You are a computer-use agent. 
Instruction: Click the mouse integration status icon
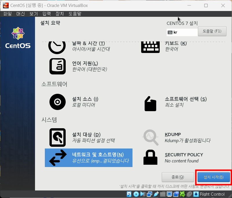pyautogui.click(x=189, y=194)
